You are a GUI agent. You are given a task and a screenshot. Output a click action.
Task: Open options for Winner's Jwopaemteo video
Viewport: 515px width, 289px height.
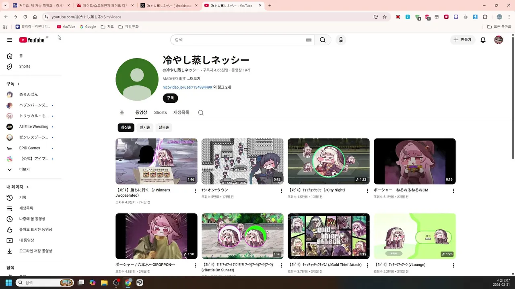[195, 191]
